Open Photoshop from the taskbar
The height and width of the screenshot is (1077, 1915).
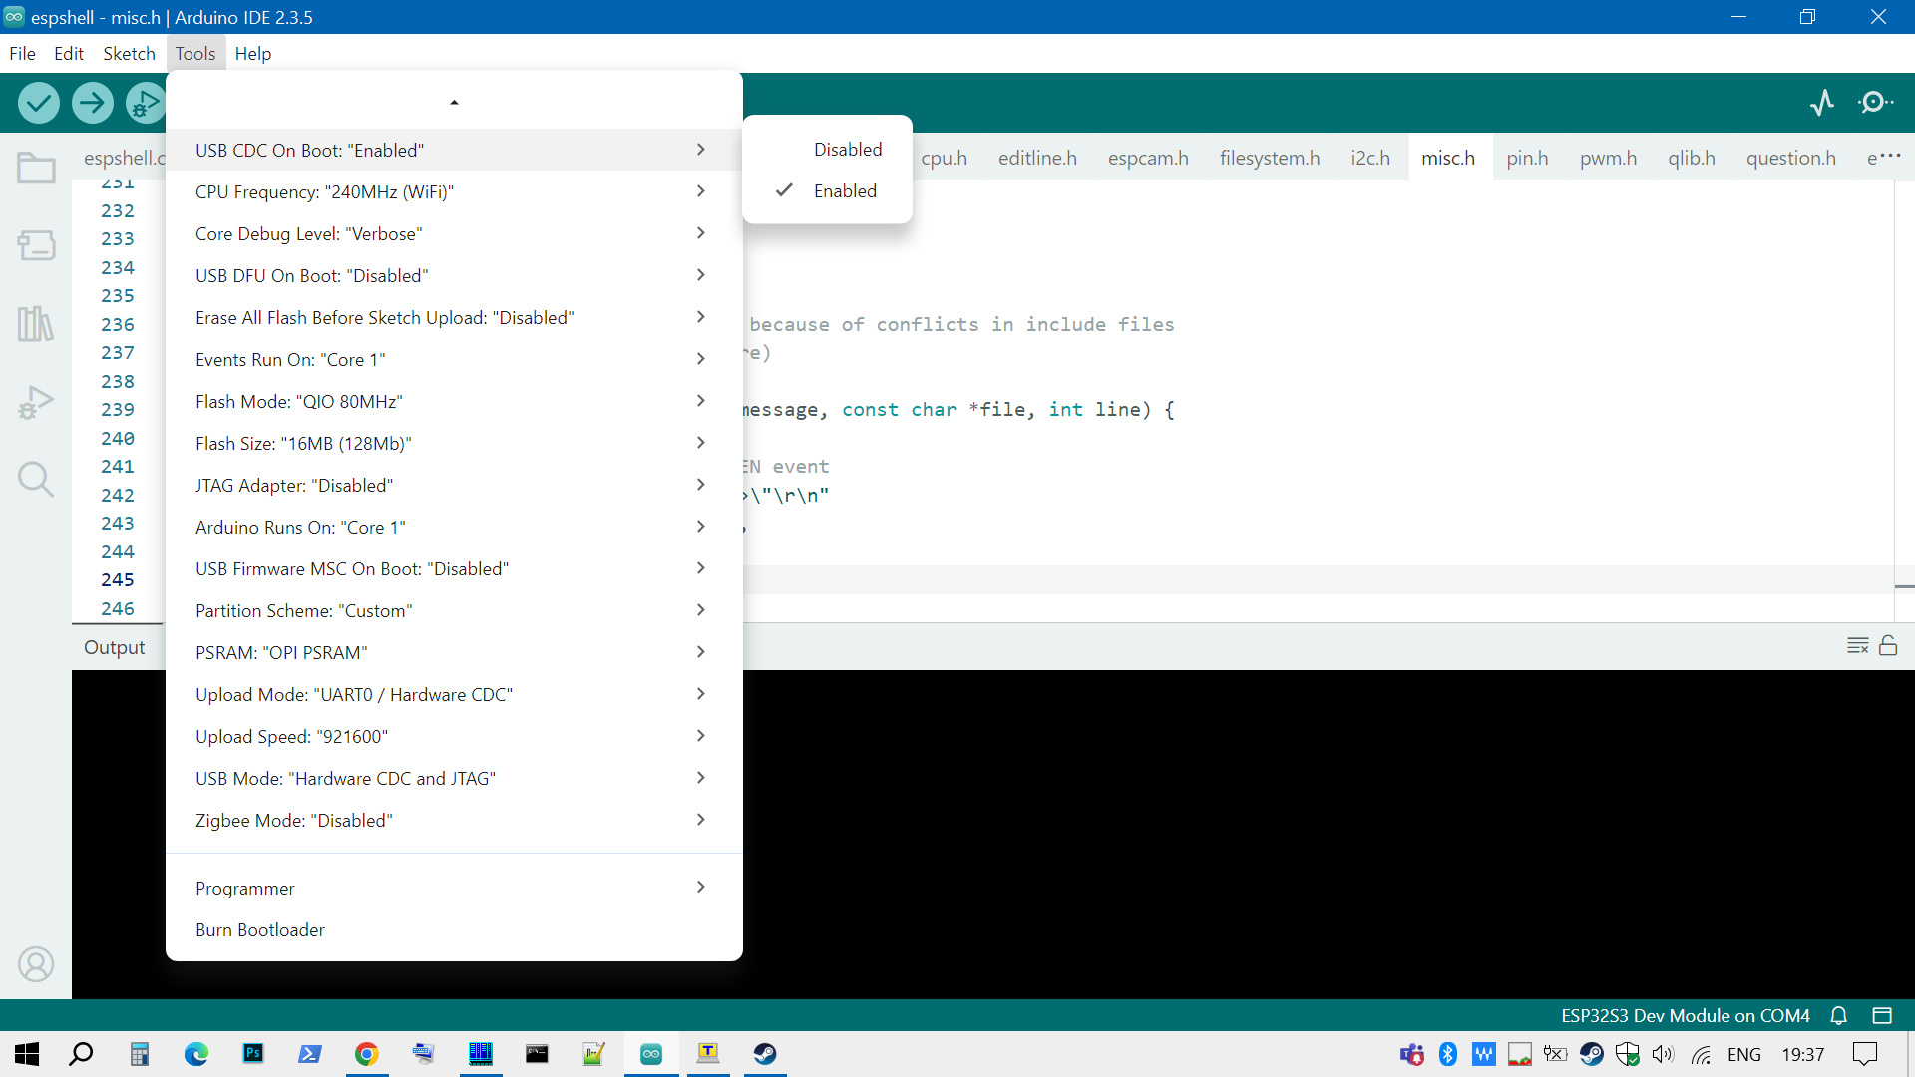(253, 1054)
